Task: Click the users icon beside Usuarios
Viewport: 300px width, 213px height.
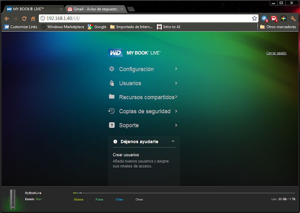Action: (112, 83)
